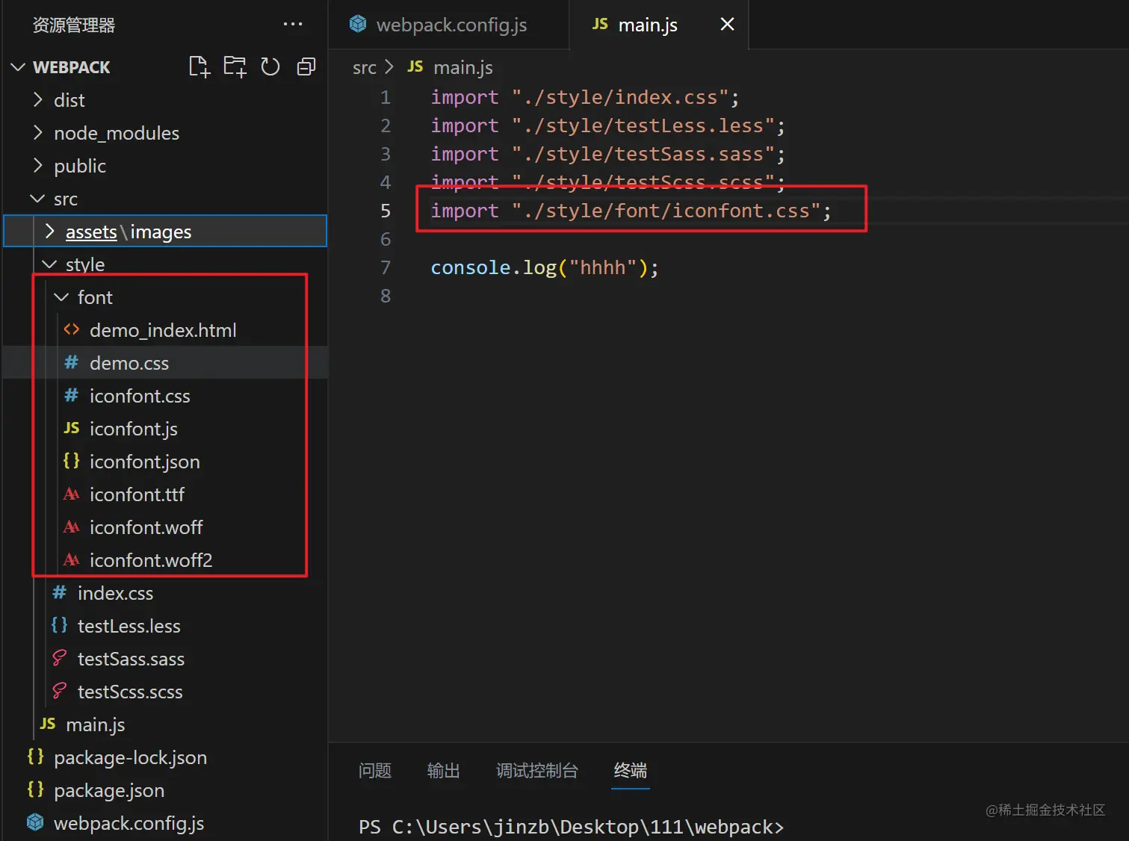The height and width of the screenshot is (841, 1129).
Task: Click the index.css import on line 1
Action: pos(585,97)
